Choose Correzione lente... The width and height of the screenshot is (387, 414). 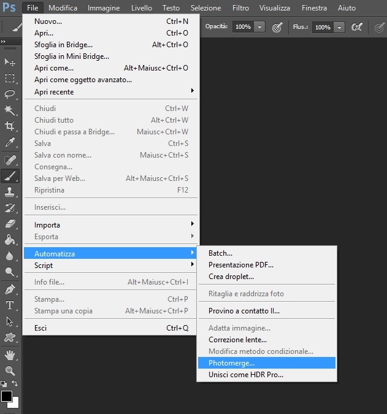point(267,340)
